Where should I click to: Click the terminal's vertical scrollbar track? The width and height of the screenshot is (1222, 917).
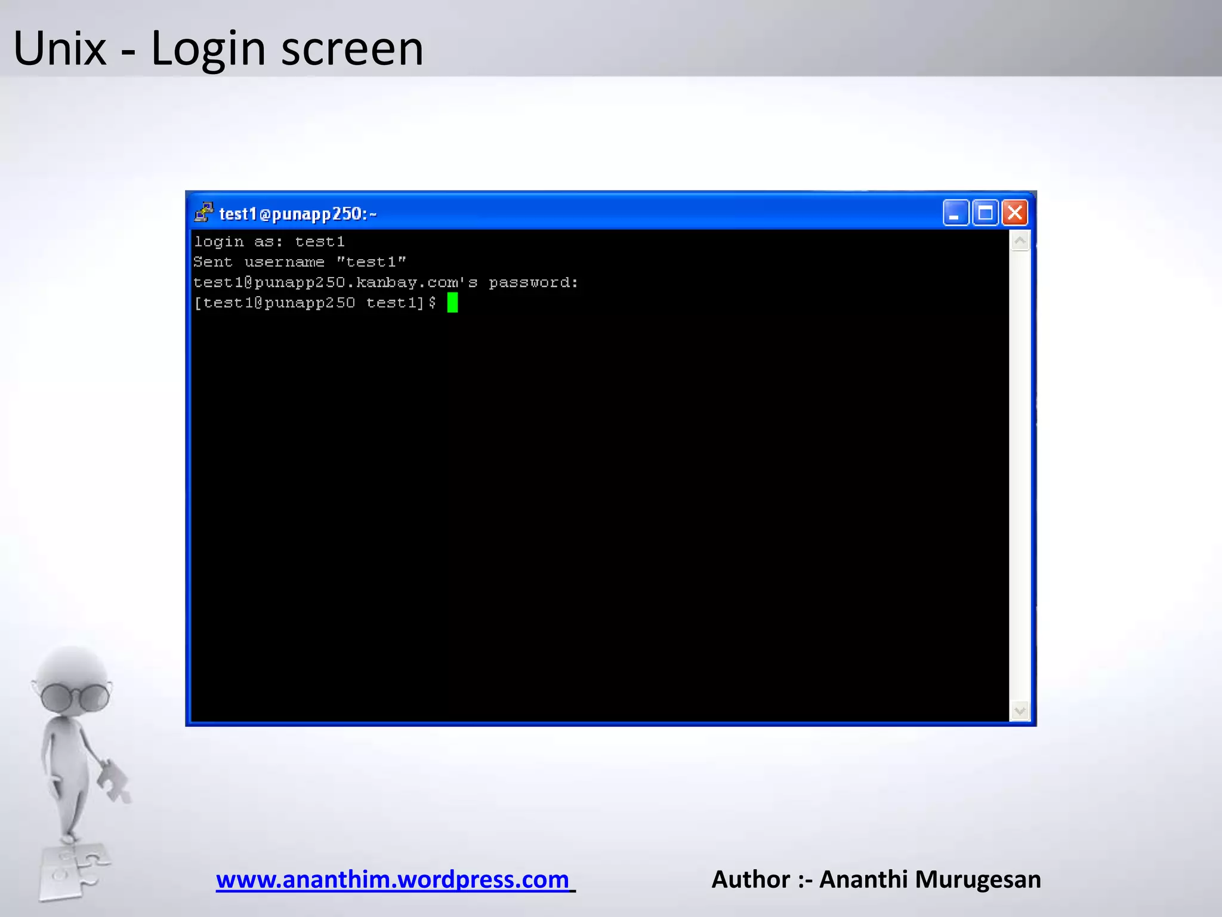click(x=1020, y=476)
